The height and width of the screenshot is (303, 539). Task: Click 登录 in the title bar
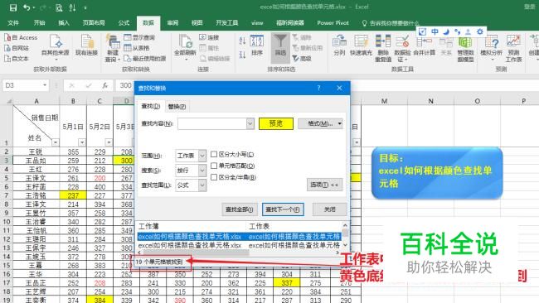click(530, 7)
